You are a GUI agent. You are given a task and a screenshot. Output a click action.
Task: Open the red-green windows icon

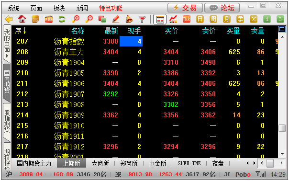click(102, 19)
